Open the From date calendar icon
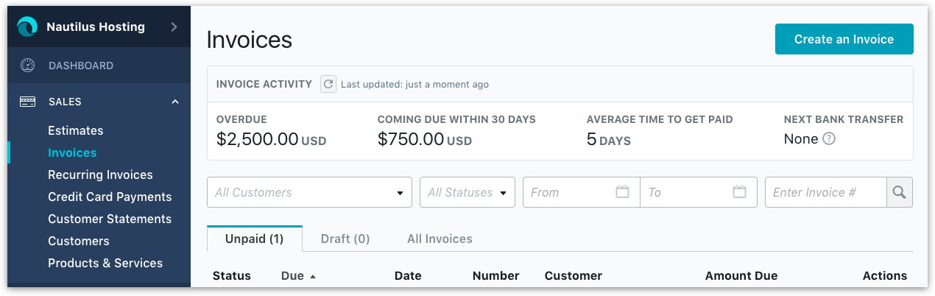 [x=622, y=192]
